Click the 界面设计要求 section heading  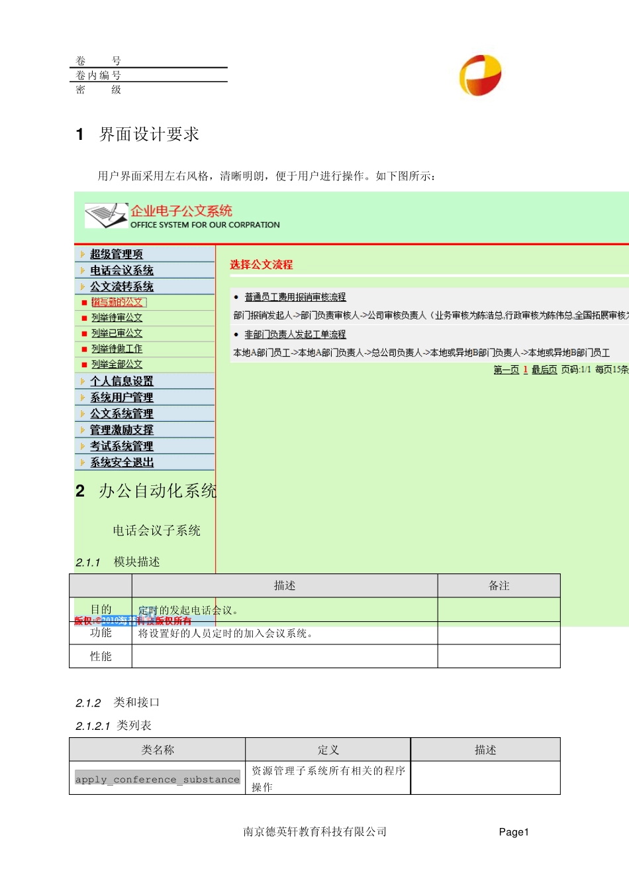click(x=149, y=135)
